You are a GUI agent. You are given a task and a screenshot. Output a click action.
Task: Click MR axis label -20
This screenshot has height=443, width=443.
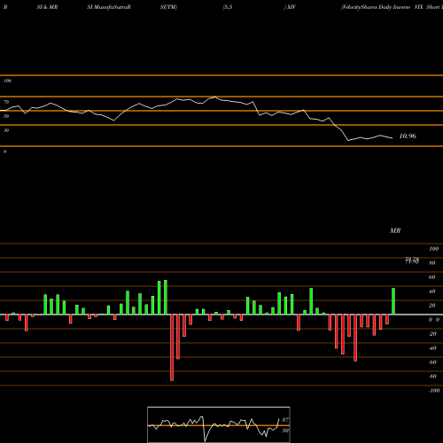(x=432, y=334)
